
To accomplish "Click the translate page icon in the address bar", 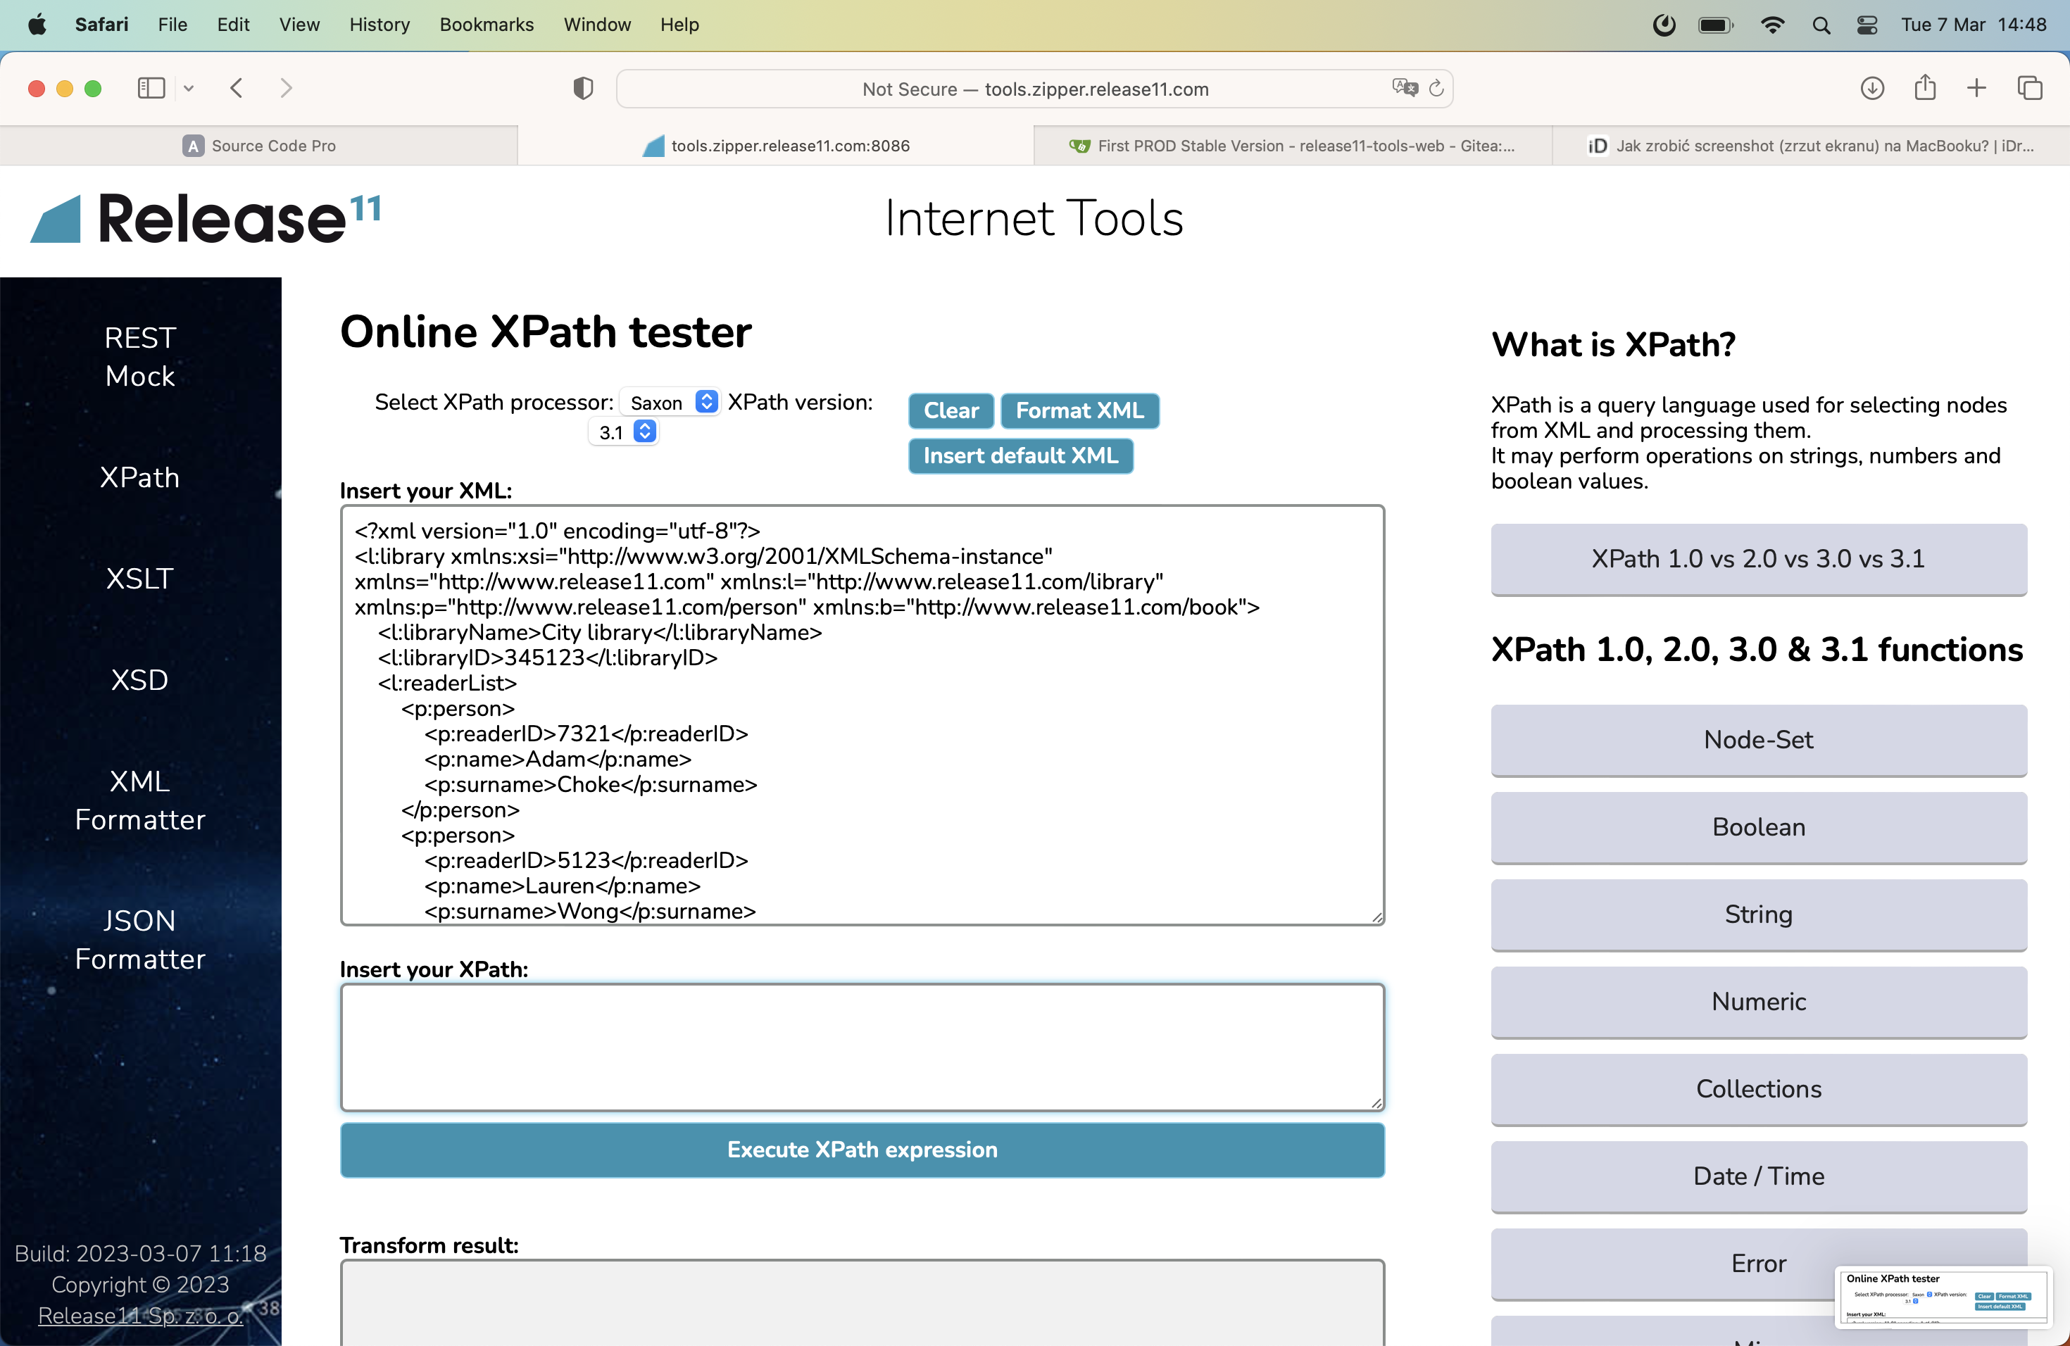I will click(1404, 88).
